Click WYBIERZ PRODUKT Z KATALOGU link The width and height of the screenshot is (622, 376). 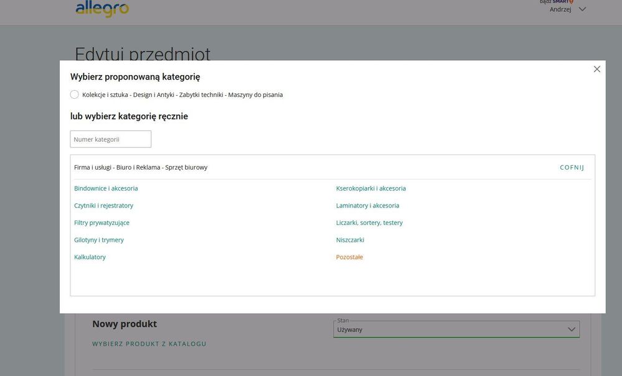pyautogui.click(x=149, y=344)
